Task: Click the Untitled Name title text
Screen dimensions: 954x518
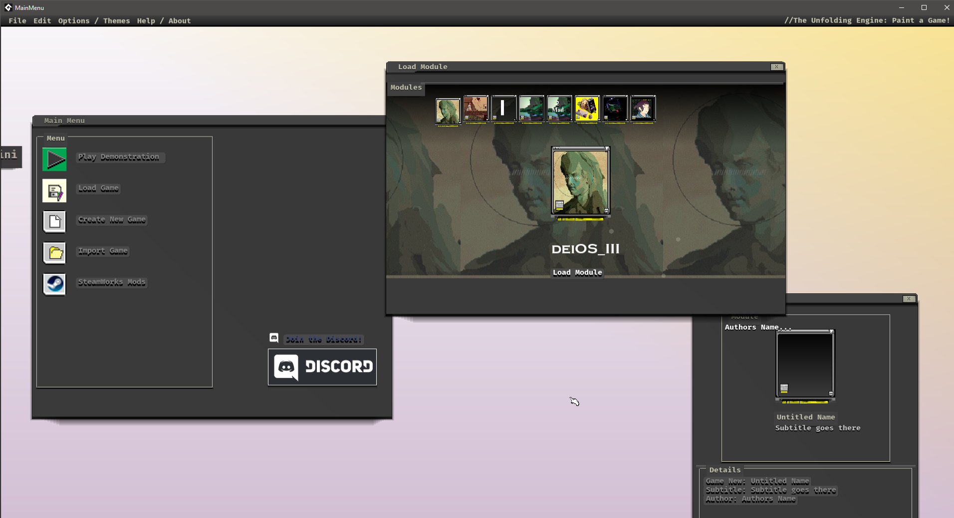Action: [x=805, y=417]
